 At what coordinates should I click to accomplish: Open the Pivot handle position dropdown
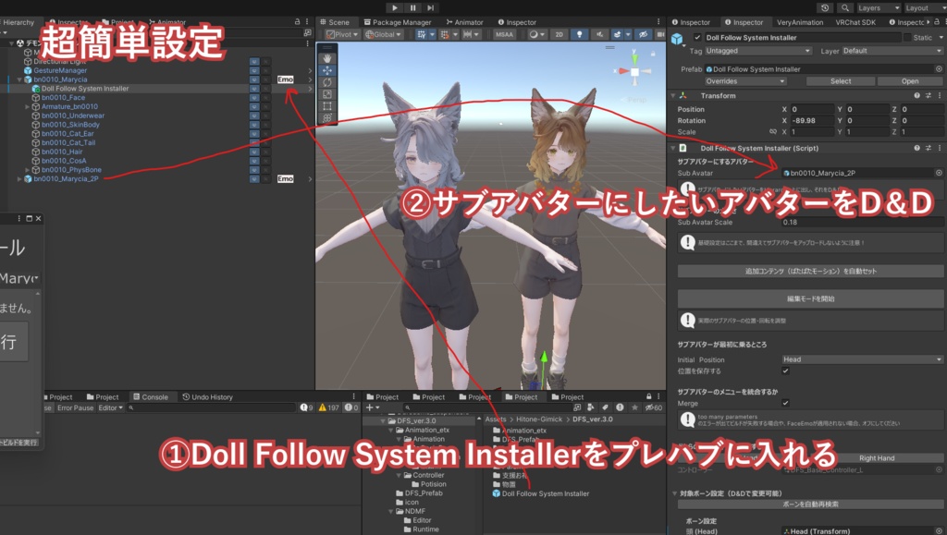(x=342, y=34)
